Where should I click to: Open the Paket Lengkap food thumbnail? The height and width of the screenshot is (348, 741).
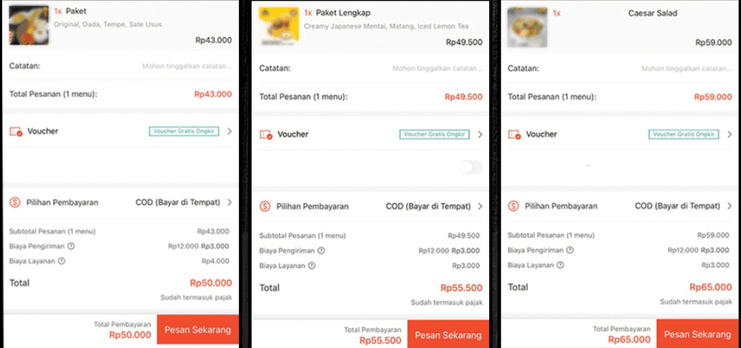[x=278, y=27]
